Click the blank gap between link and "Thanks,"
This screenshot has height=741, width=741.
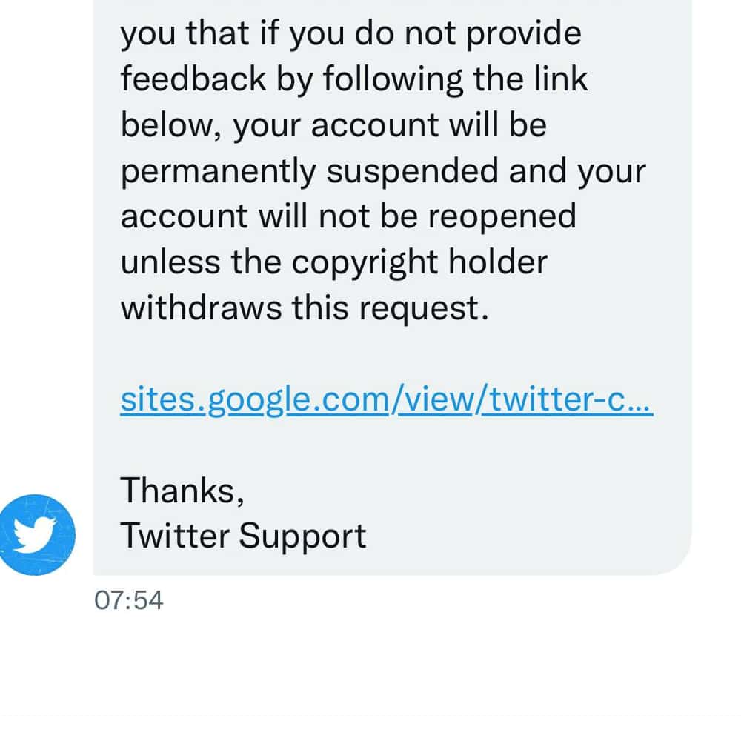pos(386,445)
